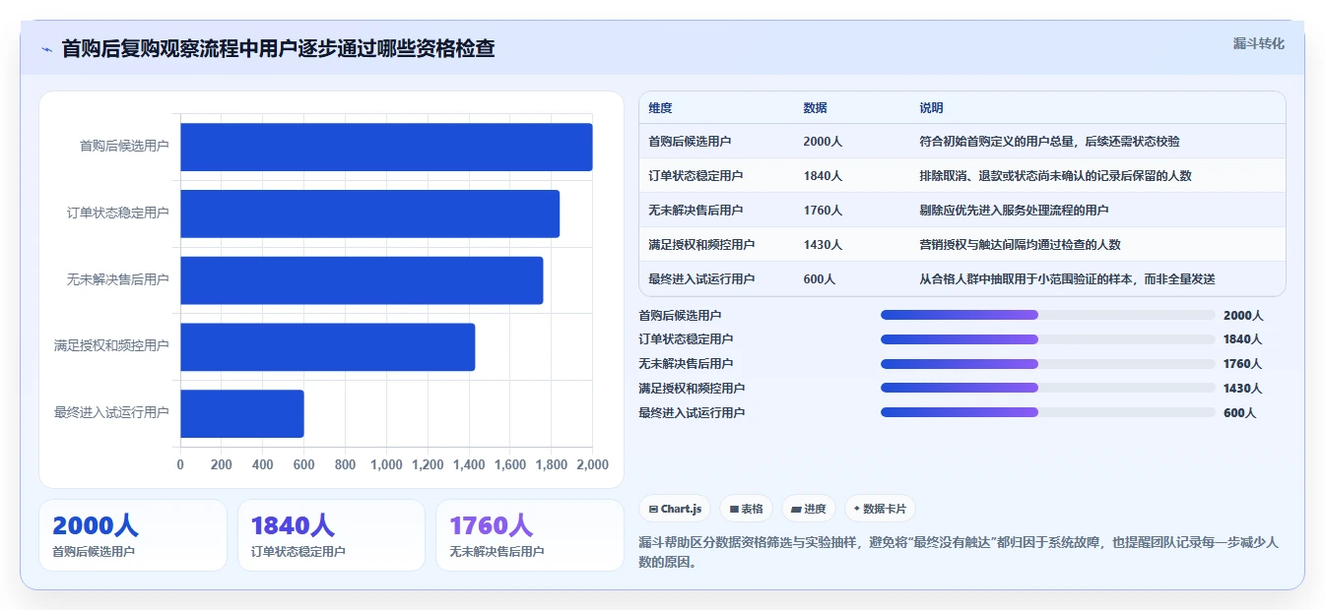This screenshot has width=1325, height=610.
Task: Click the icon left of the page title
Action: coord(46,49)
